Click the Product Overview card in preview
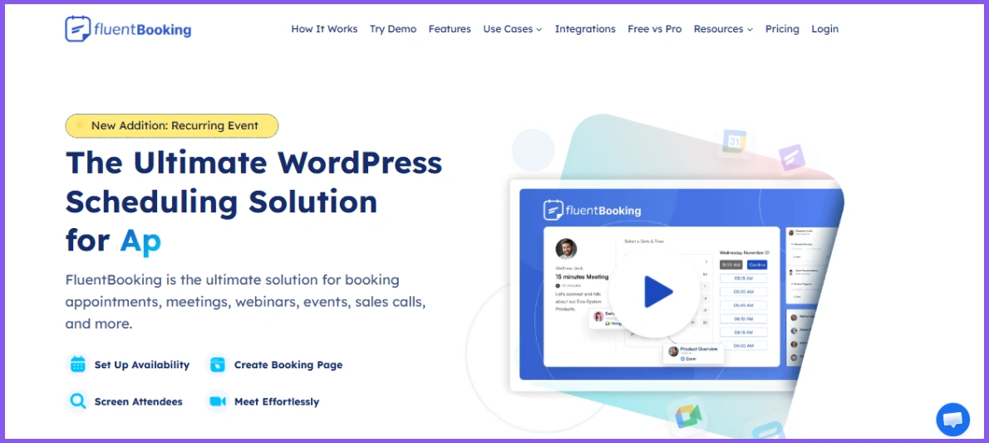989x443 pixels. point(693,353)
